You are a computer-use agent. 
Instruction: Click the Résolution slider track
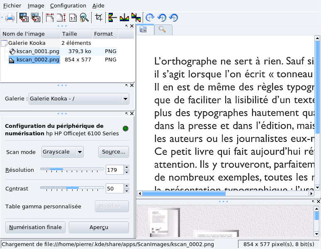point(72,169)
